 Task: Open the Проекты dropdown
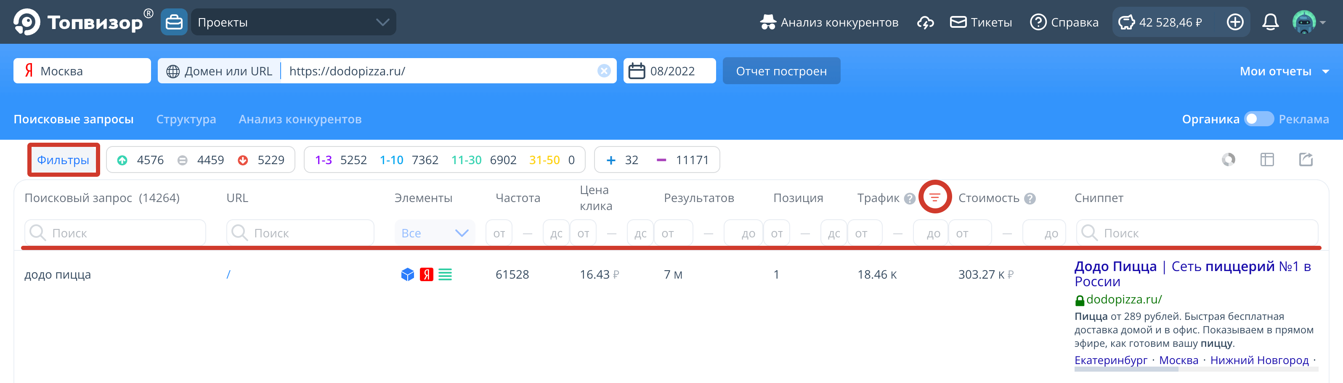coord(292,22)
